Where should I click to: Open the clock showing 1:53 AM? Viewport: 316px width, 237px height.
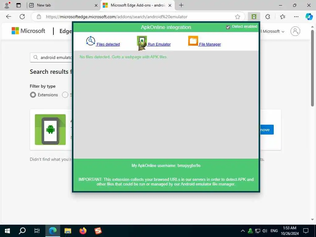289,231
